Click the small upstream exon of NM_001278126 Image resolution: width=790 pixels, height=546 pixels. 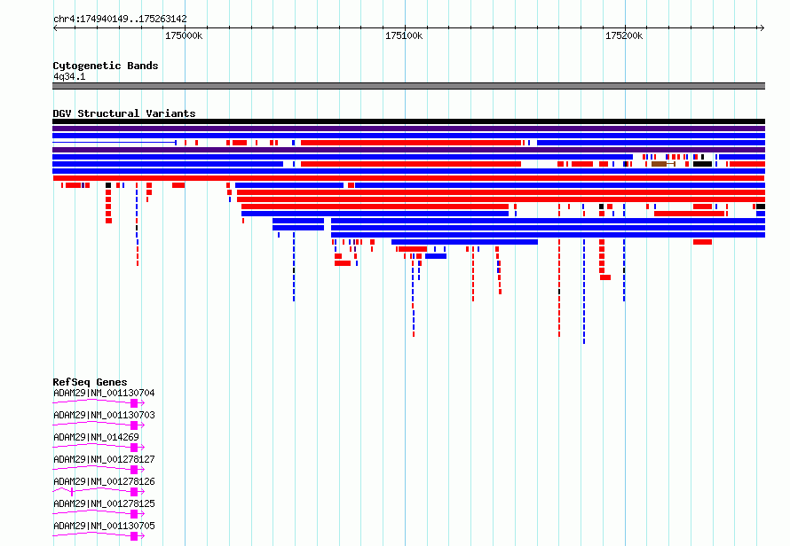[x=72, y=492]
